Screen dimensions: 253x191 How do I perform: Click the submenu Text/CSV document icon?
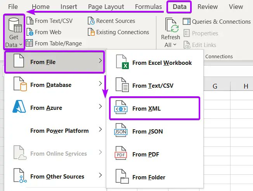tap(122, 85)
